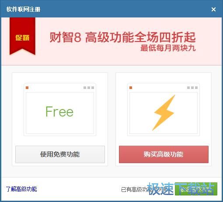
Task: Click blank space below lightning preview
Action: tap(164, 141)
